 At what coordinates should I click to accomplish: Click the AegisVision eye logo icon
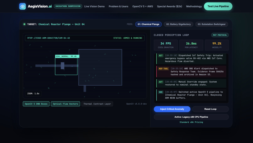click(22, 6)
